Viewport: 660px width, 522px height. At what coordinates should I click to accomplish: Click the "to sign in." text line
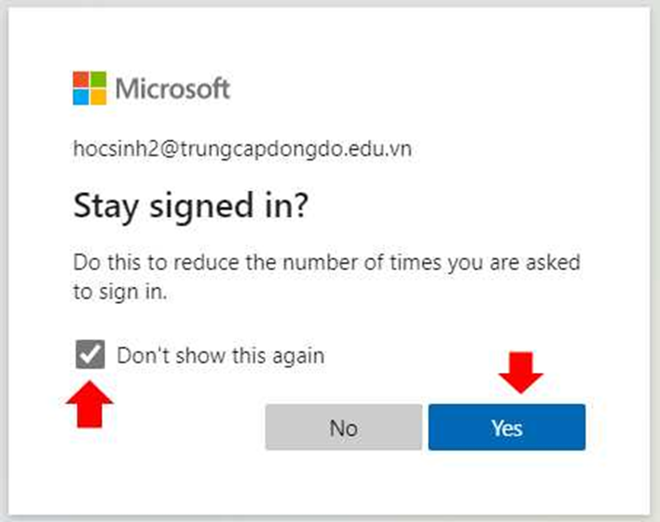pos(120,292)
